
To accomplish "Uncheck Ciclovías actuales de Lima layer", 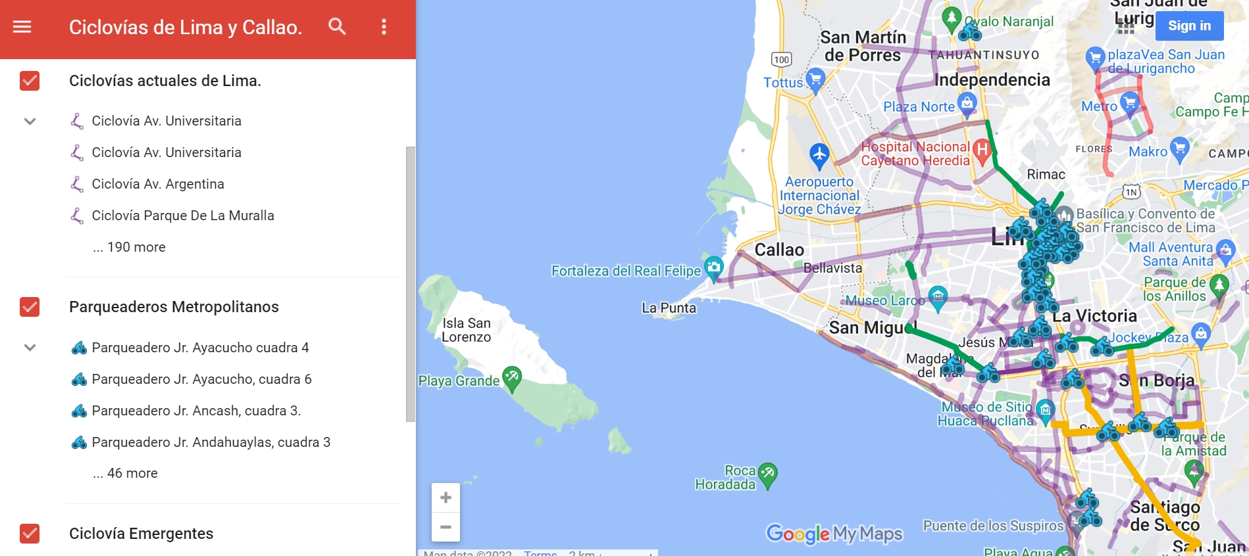I will pos(30,81).
